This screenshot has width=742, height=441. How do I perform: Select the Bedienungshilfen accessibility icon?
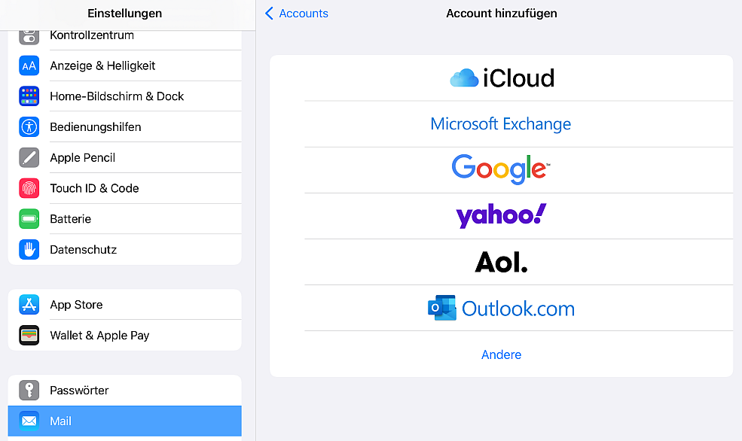tap(29, 127)
